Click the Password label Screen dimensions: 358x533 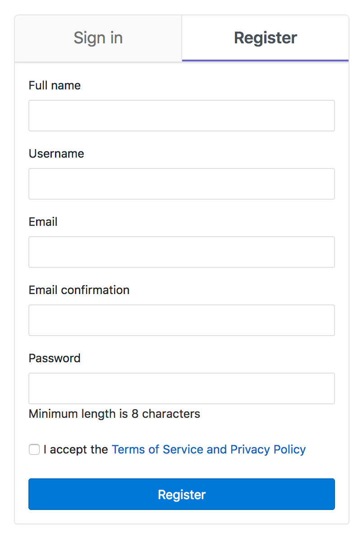tap(54, 358)
